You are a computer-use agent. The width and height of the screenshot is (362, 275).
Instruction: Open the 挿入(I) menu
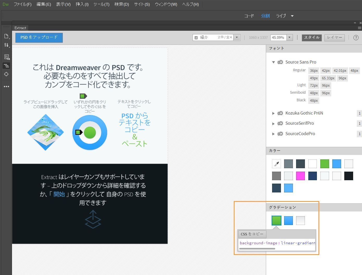tap(82, 4)
